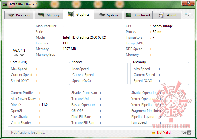The image size is (197, 139).
Task: Click the PCI interface value
Action: click(x=66, y=43)
